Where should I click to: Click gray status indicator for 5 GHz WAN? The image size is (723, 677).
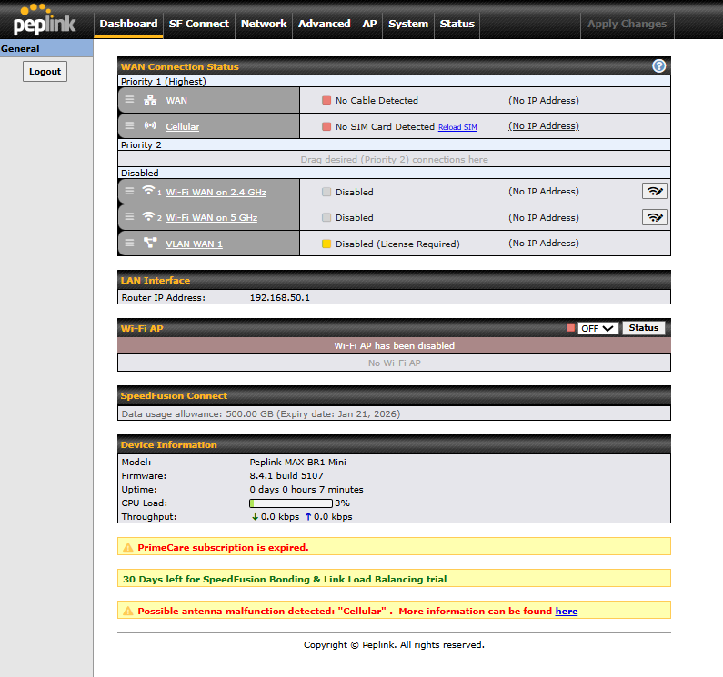click(x=326, y=217)
